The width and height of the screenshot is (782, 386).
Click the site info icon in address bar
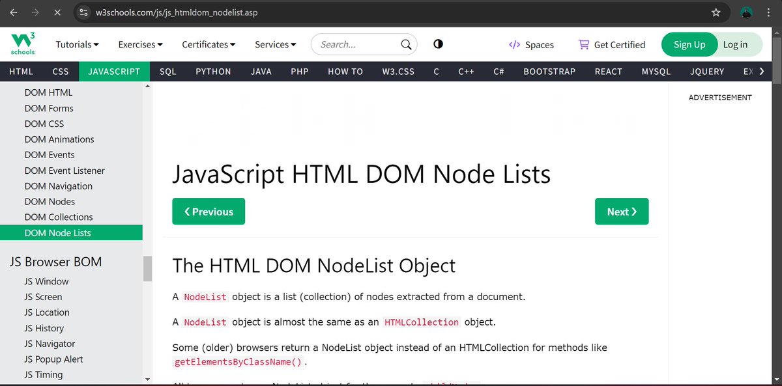pos(84,12)
